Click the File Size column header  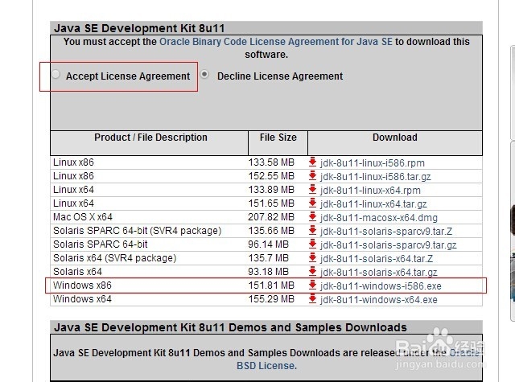coord(278,138)
